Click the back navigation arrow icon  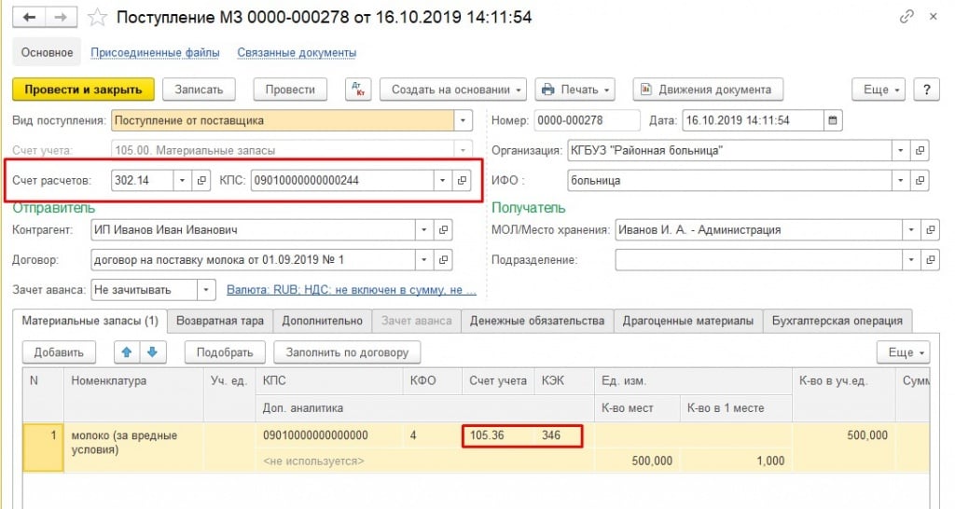pyautogui.click(x=29, y=18)
